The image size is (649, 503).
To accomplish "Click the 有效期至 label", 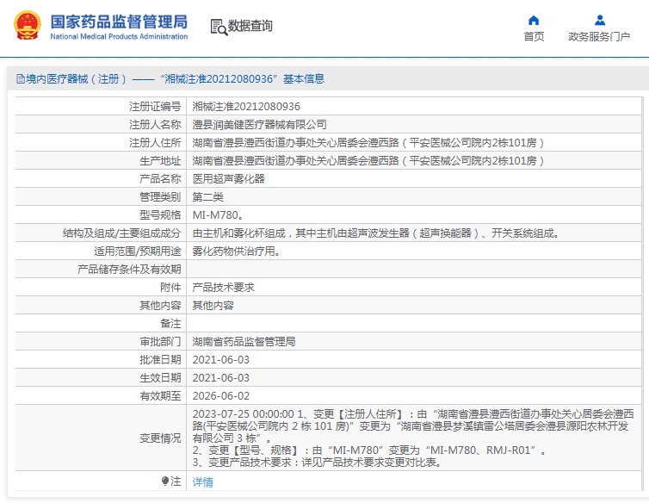I will (160, 396).
